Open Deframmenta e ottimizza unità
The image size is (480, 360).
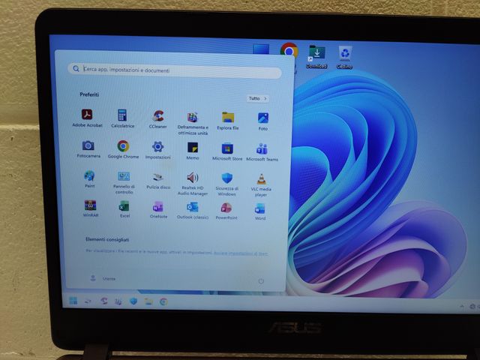pyautogui.click(x=193, y=124)
